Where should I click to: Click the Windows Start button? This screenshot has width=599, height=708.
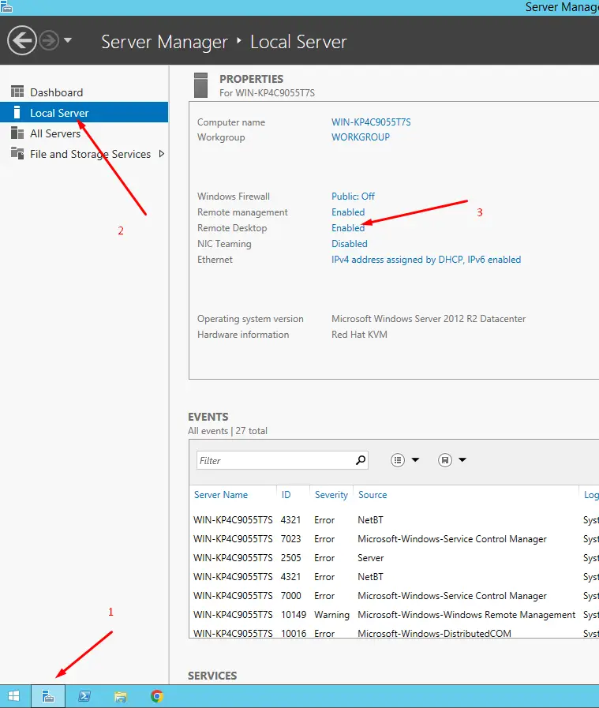14,696
